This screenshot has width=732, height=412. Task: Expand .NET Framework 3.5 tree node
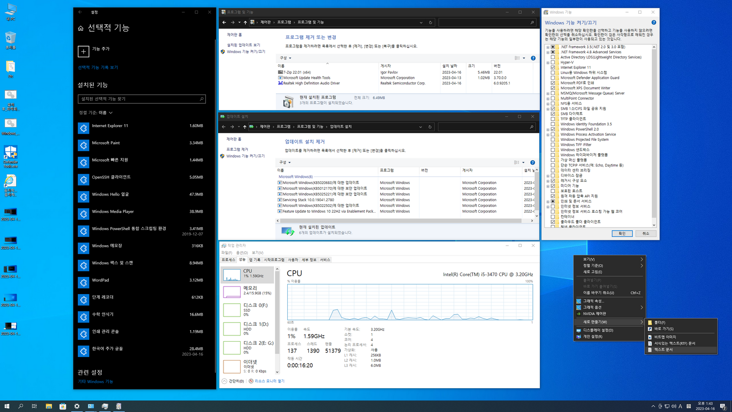[548, 47]
